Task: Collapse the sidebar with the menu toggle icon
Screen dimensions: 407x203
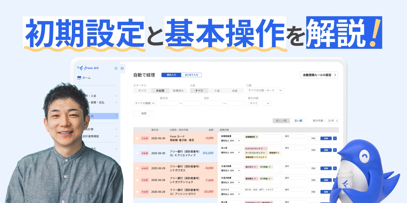Action: click(x=122, y=68)
